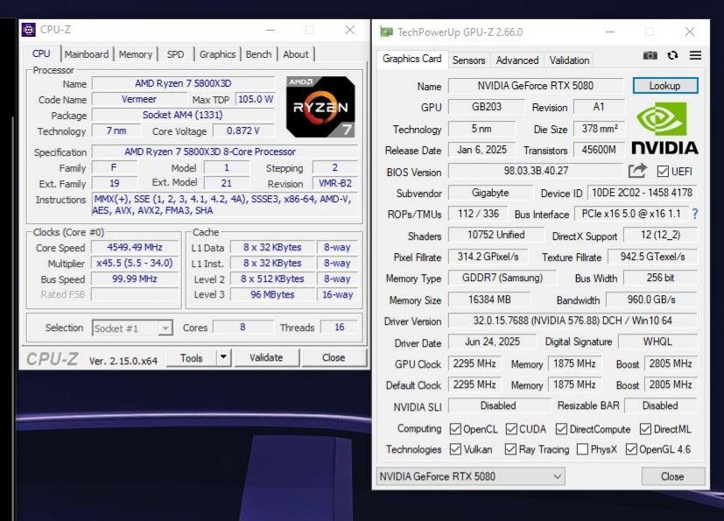The height and width of the screenshot is (521, 724).
Task: Click Level 3 cache 96 MBytes
Action: click(272, 294)
